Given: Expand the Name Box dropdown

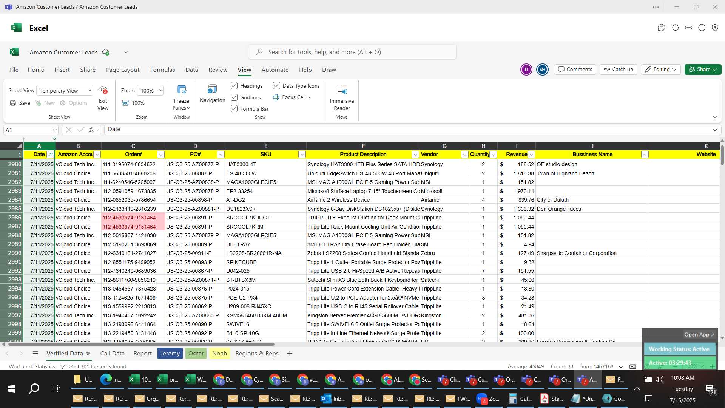Looking at the screenshot, I should tap(55, 130).
